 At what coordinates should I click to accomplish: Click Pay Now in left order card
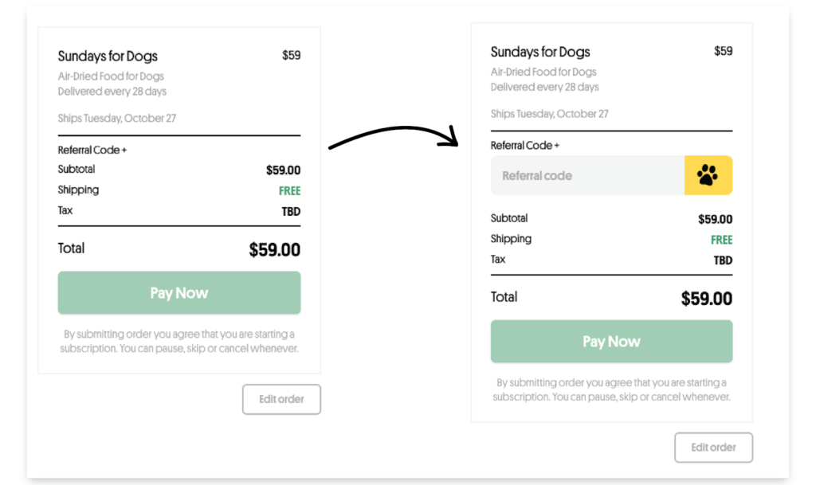coord(179,292)
